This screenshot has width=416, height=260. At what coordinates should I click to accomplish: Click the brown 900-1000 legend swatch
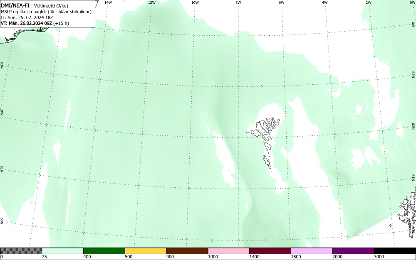click(187, 251)
